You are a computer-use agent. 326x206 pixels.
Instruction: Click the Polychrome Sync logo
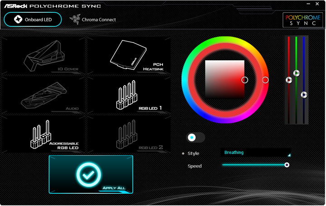click(302, 20)
